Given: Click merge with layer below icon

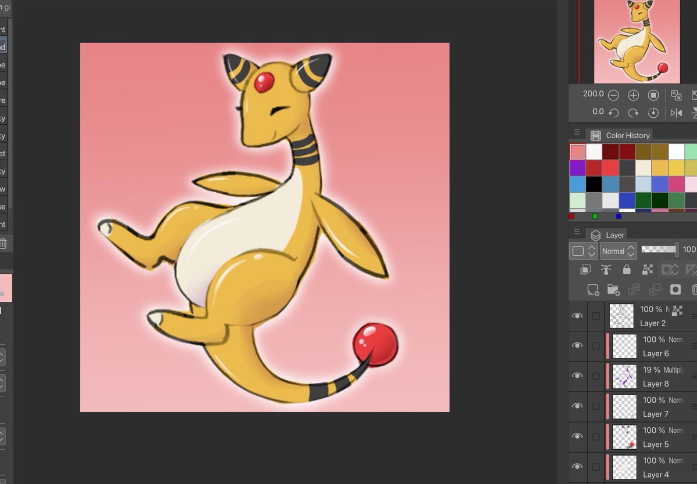Looking at the screenshot, I should (655, 289).
